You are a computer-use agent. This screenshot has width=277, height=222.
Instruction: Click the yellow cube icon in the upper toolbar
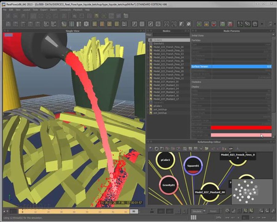pyautogui.click(x=96, y=16)
